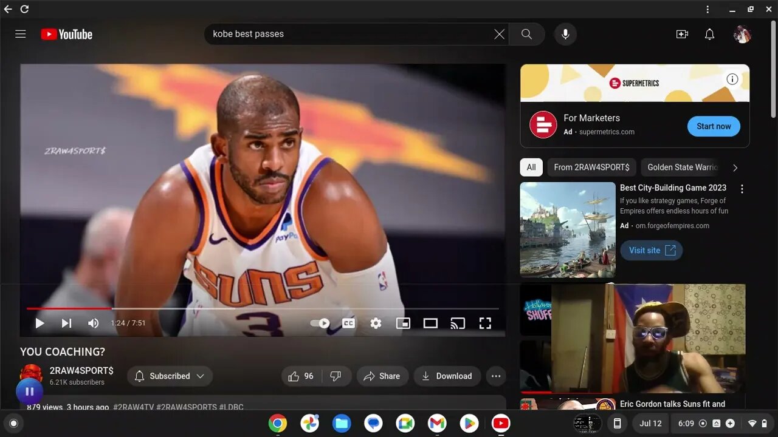Open Google Photos from shelf
The width and height of the screenshot is (778, 437).
click(310, 423)
